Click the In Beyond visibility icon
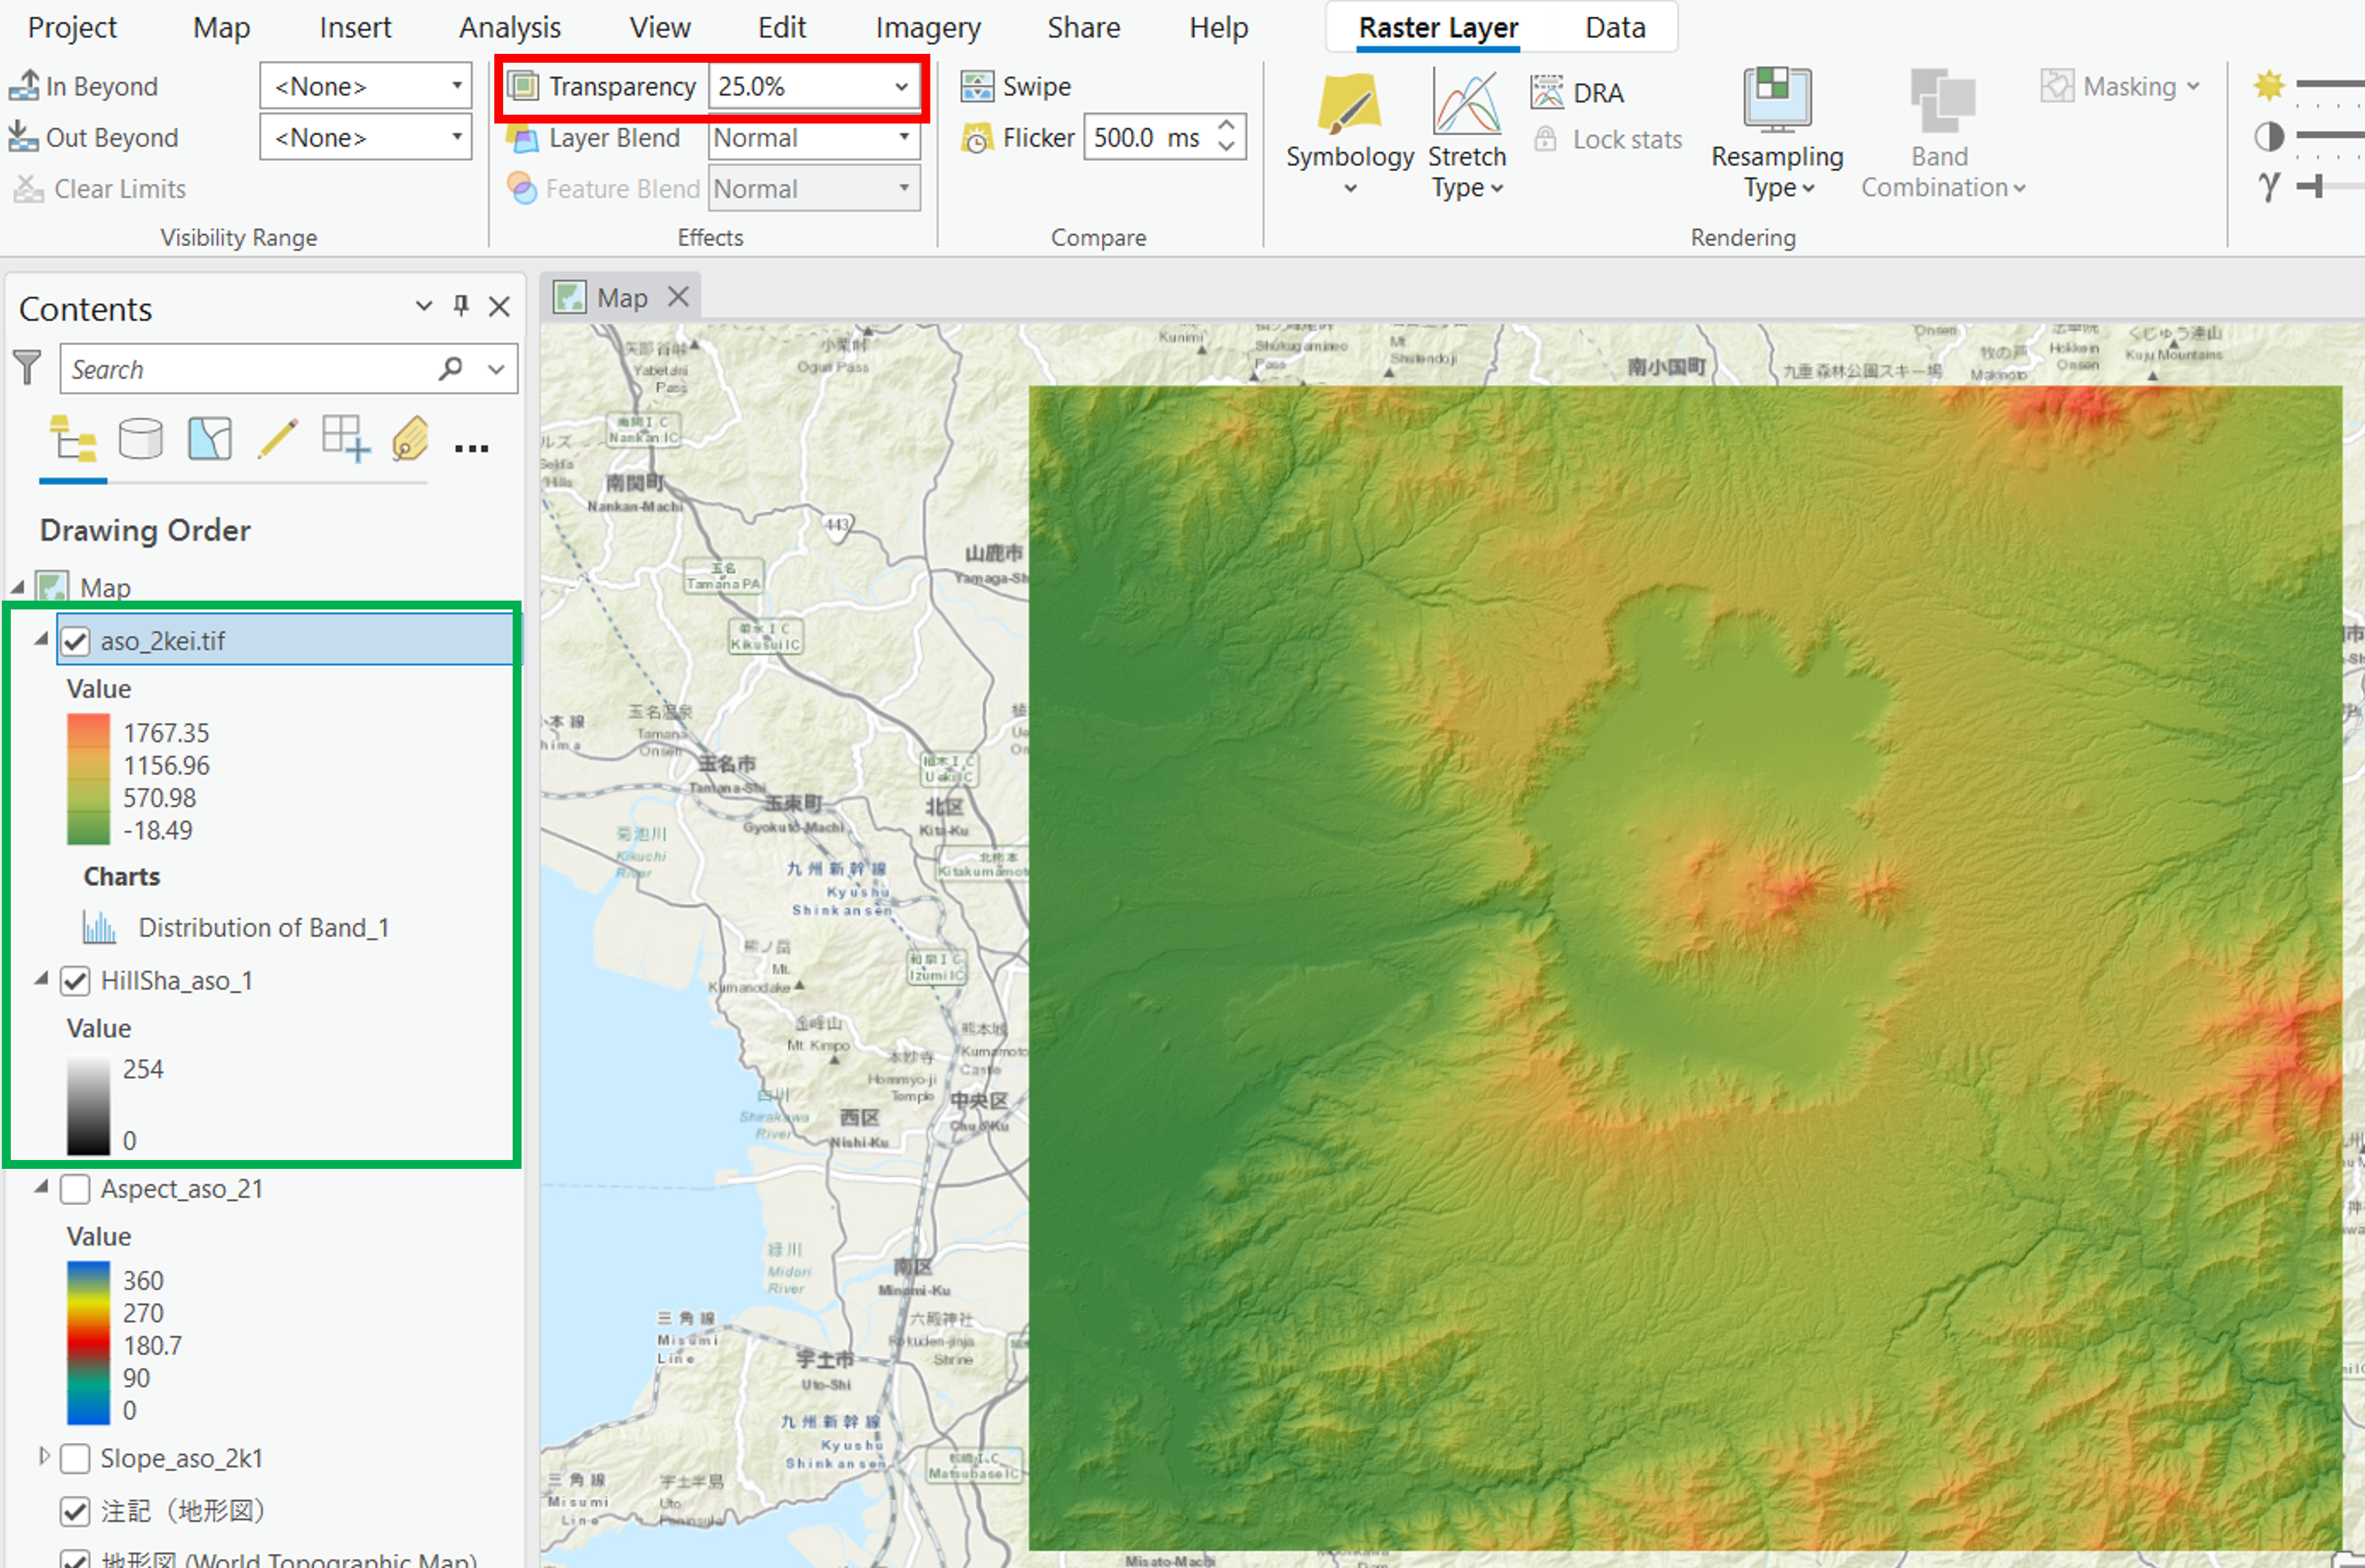Image resolution: width=2365 pixels, height=1568 pixels. click(x=24, y=86)
